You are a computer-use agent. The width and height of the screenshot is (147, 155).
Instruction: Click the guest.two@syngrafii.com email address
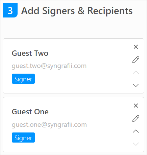pyautogui.click(x=49, y=66)
